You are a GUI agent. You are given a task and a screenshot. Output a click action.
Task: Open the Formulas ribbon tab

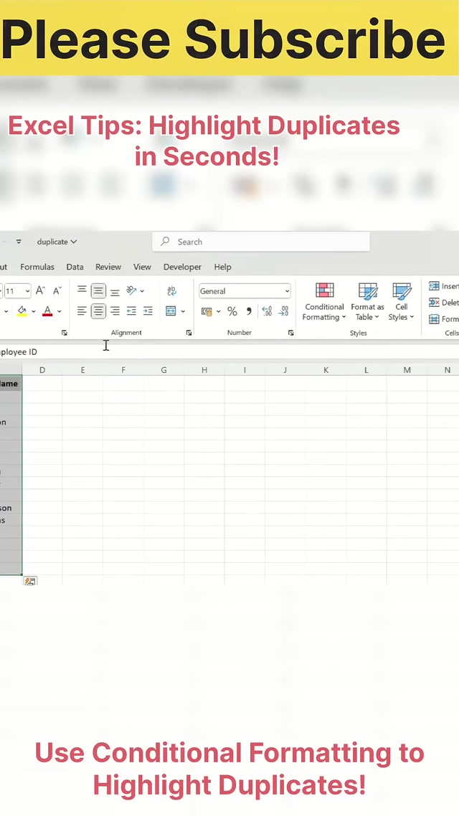[x=37, y=267]
